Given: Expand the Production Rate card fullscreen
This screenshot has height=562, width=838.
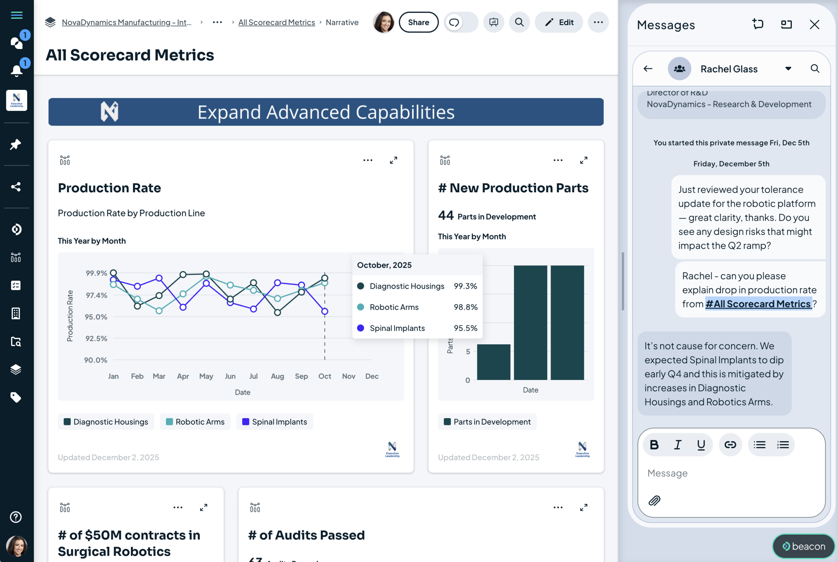Looking at the screenshot, I should (x=393, y=160).
